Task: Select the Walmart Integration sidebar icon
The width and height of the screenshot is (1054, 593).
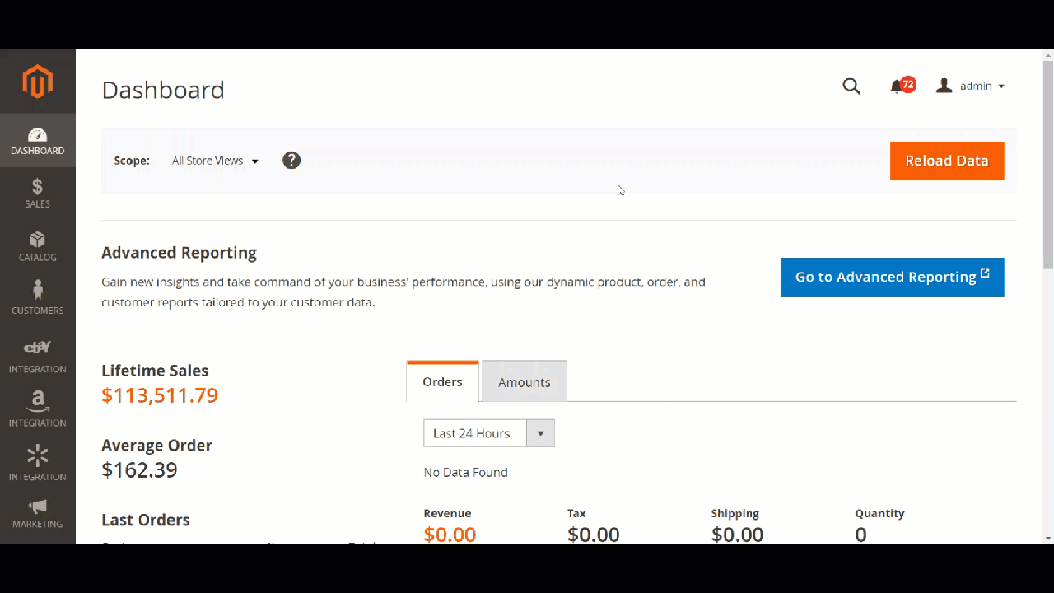Action: [37, 462]
